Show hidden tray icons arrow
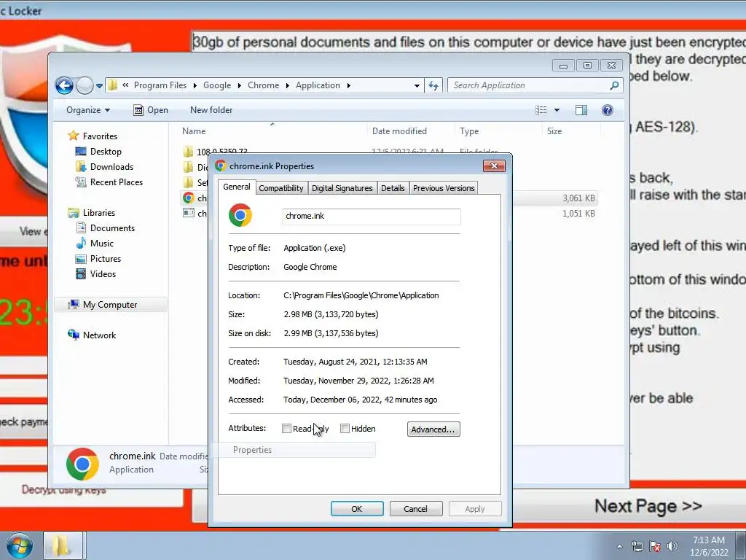 pos(619,546)
